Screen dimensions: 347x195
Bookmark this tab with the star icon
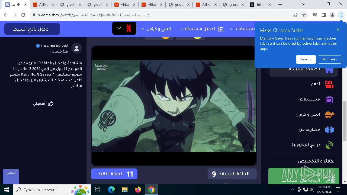tap(304, 15)
